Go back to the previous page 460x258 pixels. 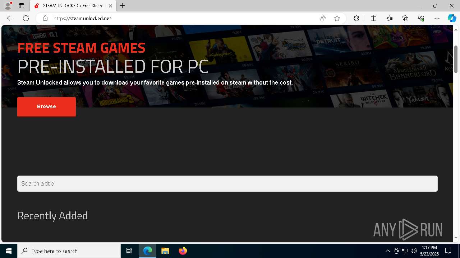(x=10, y=18)
